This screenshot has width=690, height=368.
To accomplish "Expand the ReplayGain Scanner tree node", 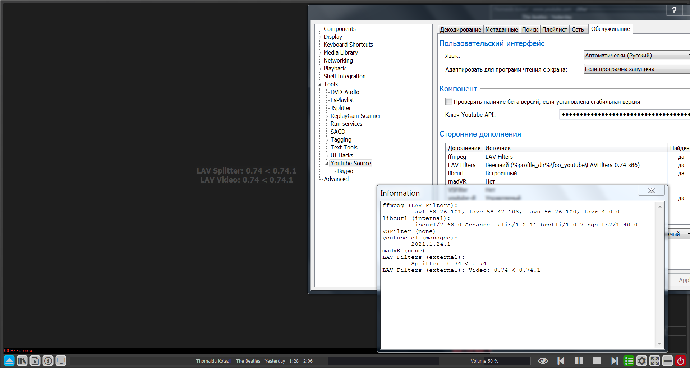I will pos(327,116).
